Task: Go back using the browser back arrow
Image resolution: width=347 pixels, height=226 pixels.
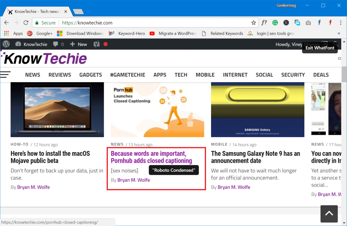Action: [7, 23]
